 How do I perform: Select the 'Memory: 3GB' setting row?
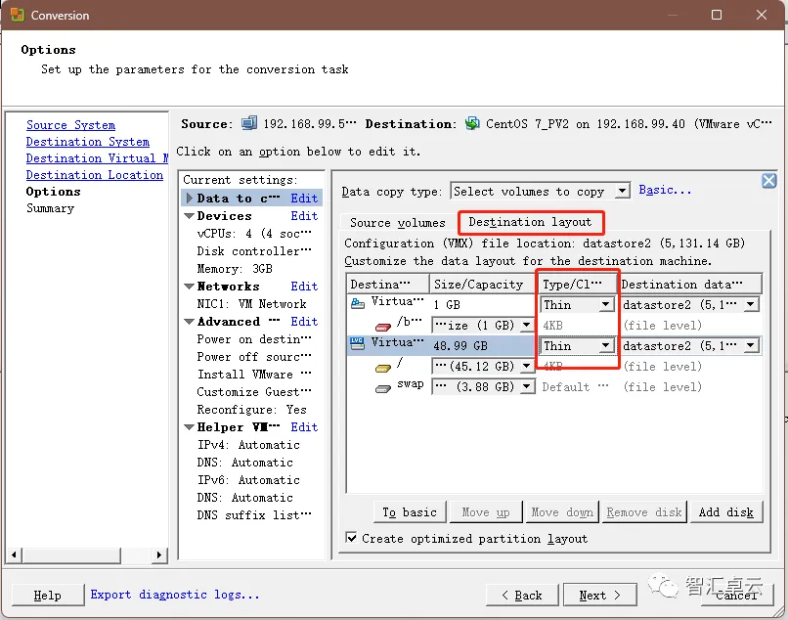[x=235, y=269]
